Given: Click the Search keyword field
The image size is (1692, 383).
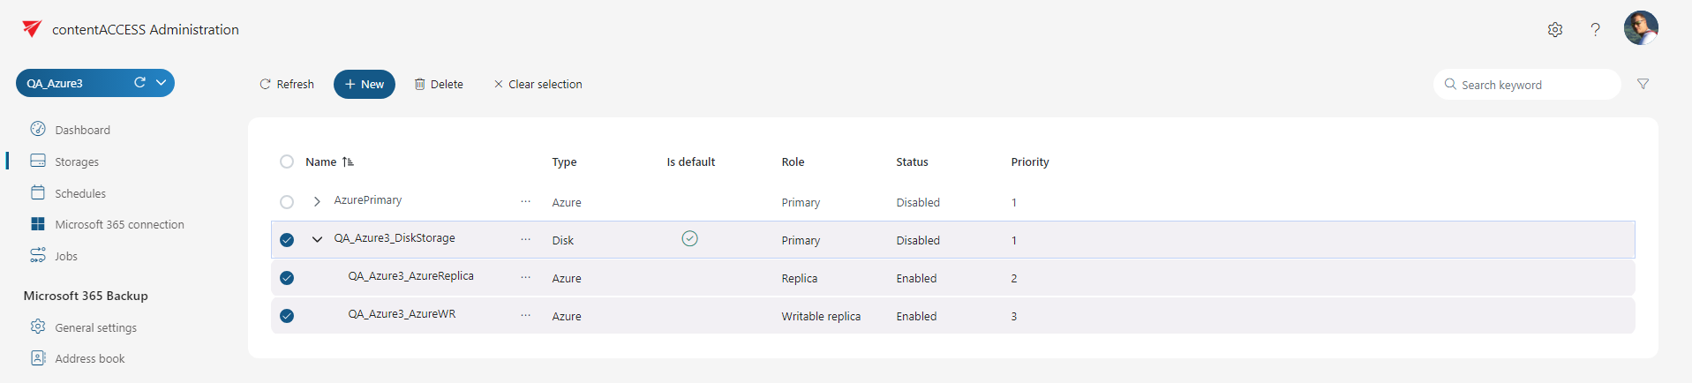Looking at the screenshot, I should [1528, 85].
